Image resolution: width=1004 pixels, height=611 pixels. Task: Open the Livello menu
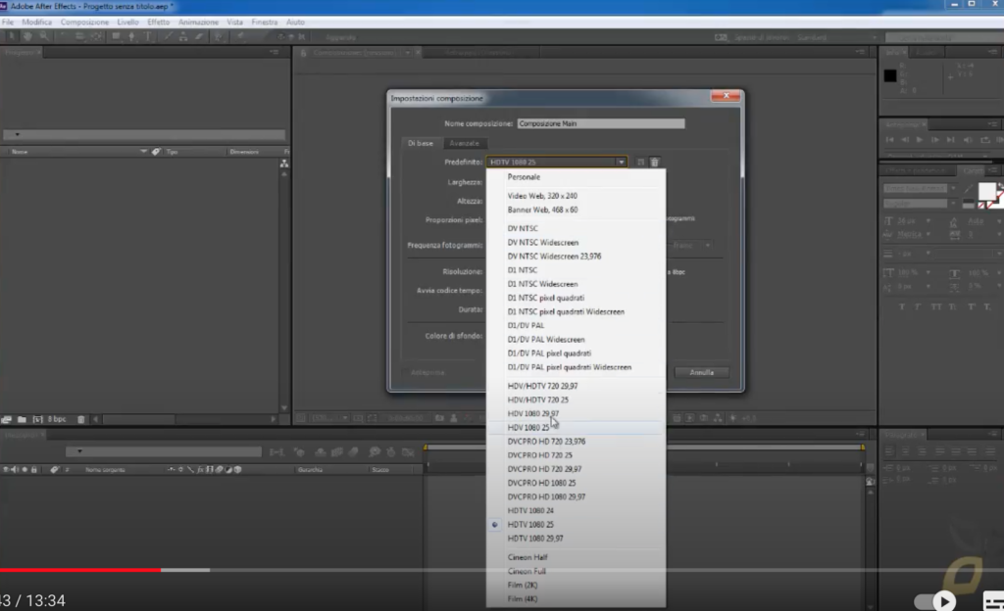pyautogui.click(x=127, y=22)
